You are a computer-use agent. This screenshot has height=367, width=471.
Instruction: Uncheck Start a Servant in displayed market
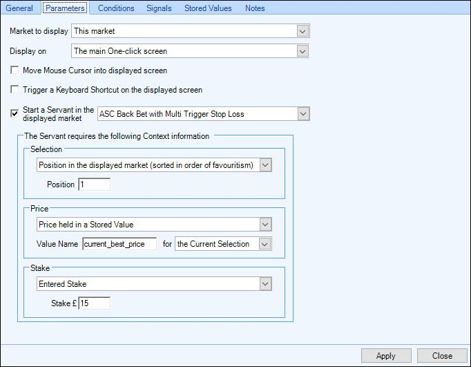click(15, 113)
